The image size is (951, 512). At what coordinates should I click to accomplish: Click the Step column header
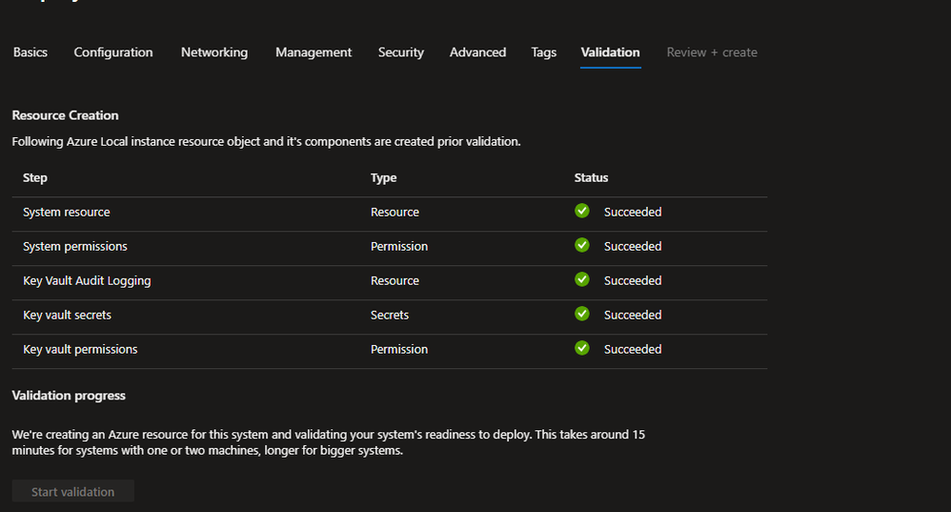(35, 177)
